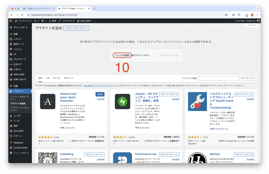Open ツール in sidebar
269x174 pixels.
[x=20, y=121]
